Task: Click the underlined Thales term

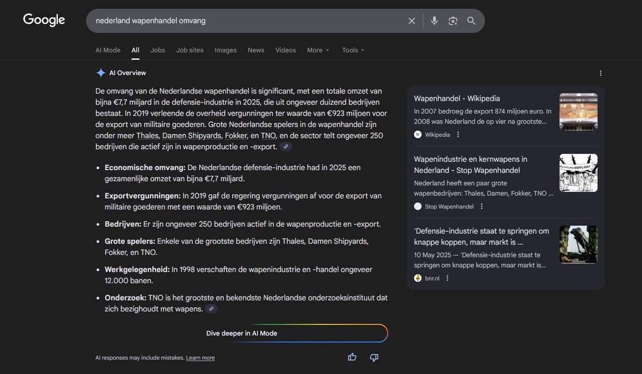Action: point(147,136)
